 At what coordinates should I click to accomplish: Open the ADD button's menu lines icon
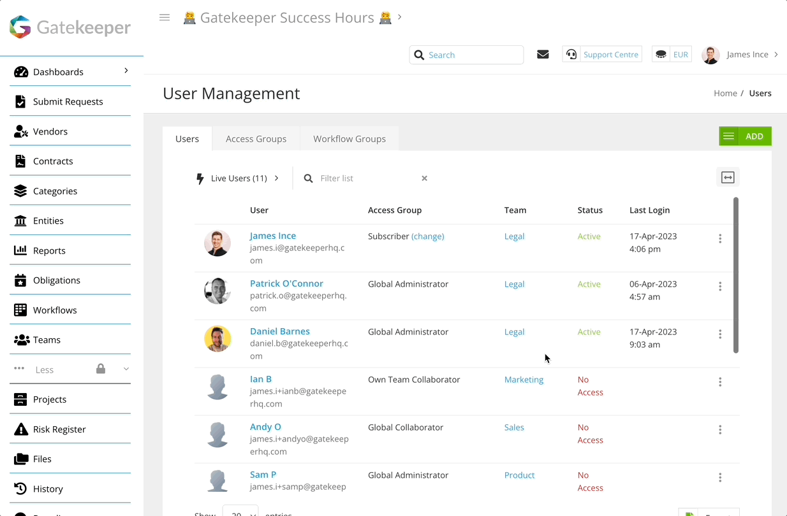pos(728,136)
